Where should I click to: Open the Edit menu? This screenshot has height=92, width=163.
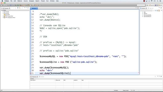15,1
